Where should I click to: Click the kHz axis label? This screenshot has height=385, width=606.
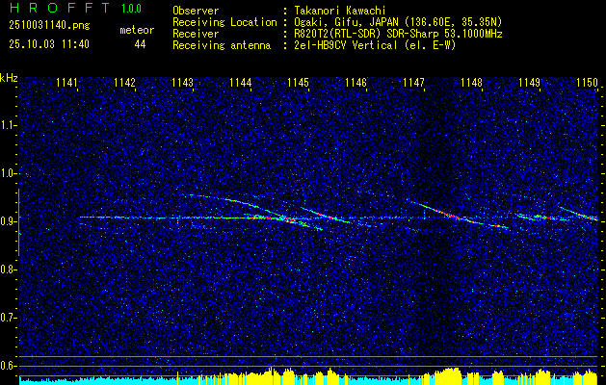pos(9,78)
